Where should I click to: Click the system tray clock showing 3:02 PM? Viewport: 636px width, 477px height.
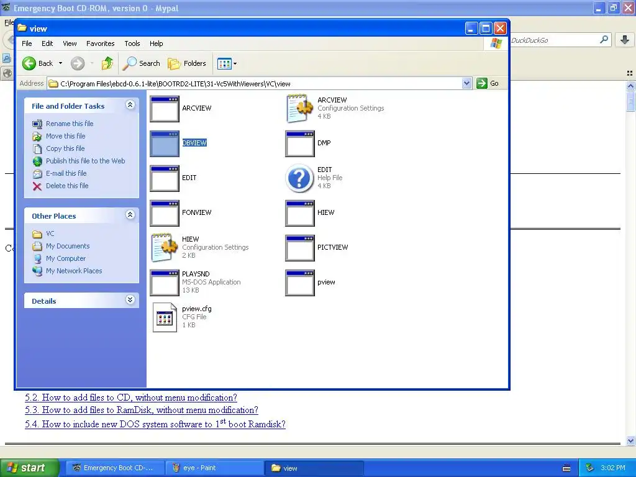(613, 468)
